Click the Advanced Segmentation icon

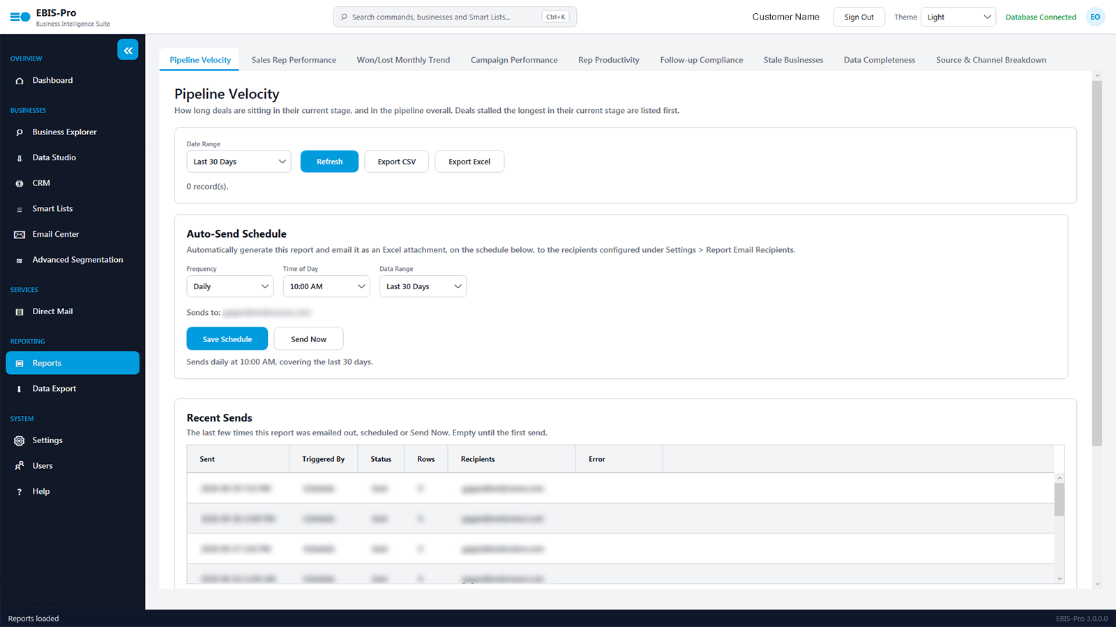20,261
